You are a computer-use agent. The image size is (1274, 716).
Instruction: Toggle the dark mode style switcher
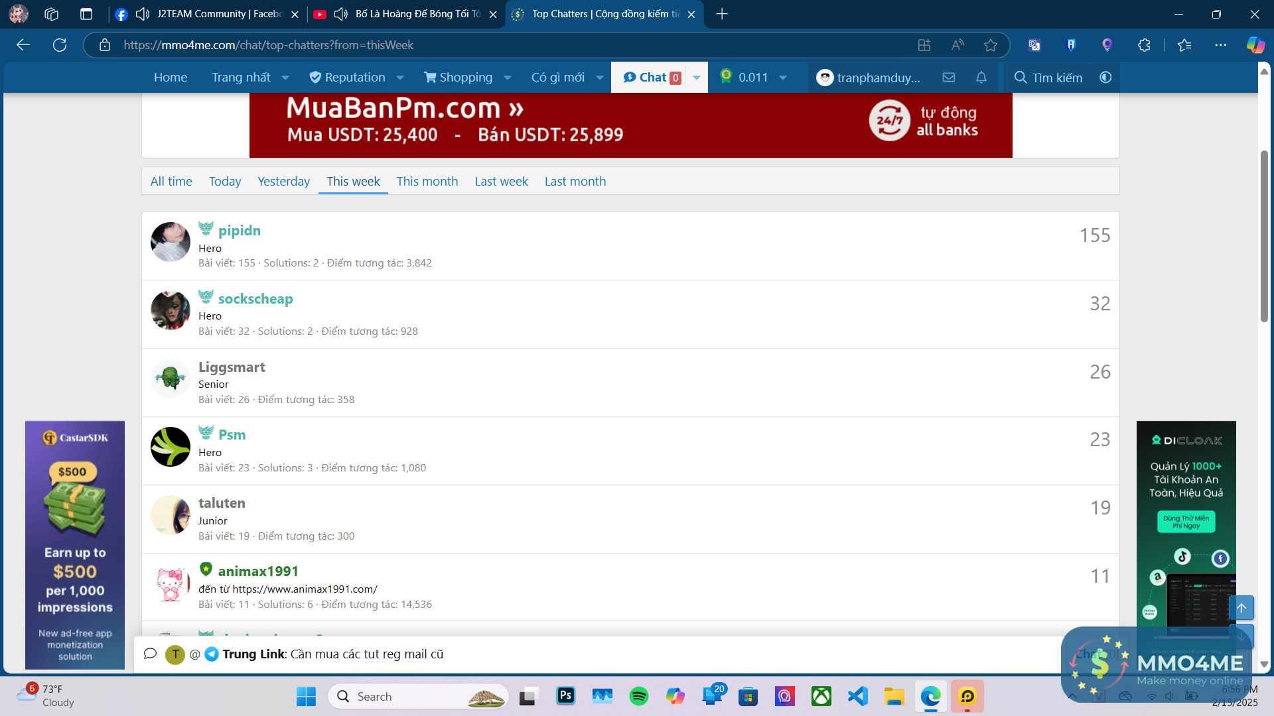[1105, 78]
